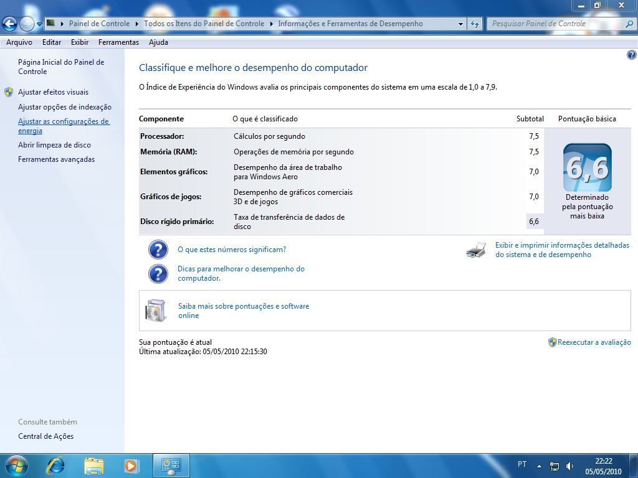
Task: Open Ajustar efeitos visuais
Action: pyautogui.click(x=54, y=92)
